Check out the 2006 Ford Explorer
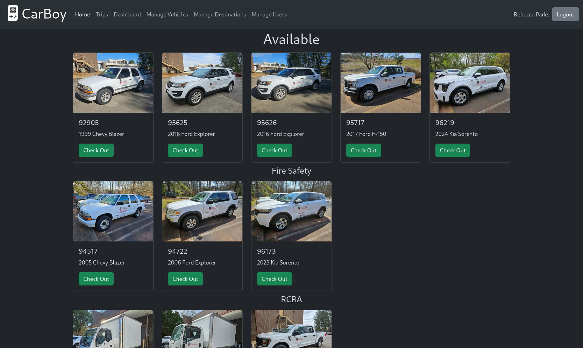This screenshot has height=348, width=583. pyautogui.click(x=185, y=279)
